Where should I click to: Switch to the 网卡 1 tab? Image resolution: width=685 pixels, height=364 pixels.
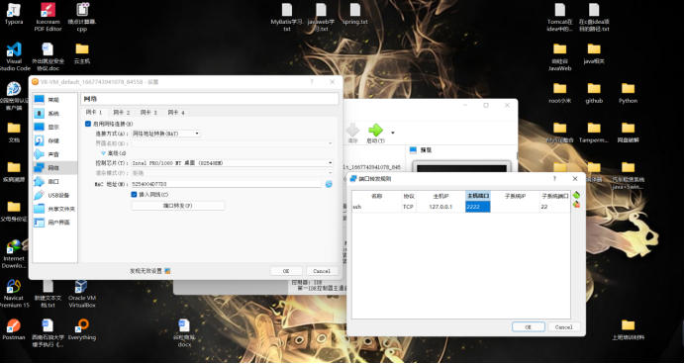pyautogui.click(x=94, y=112)
